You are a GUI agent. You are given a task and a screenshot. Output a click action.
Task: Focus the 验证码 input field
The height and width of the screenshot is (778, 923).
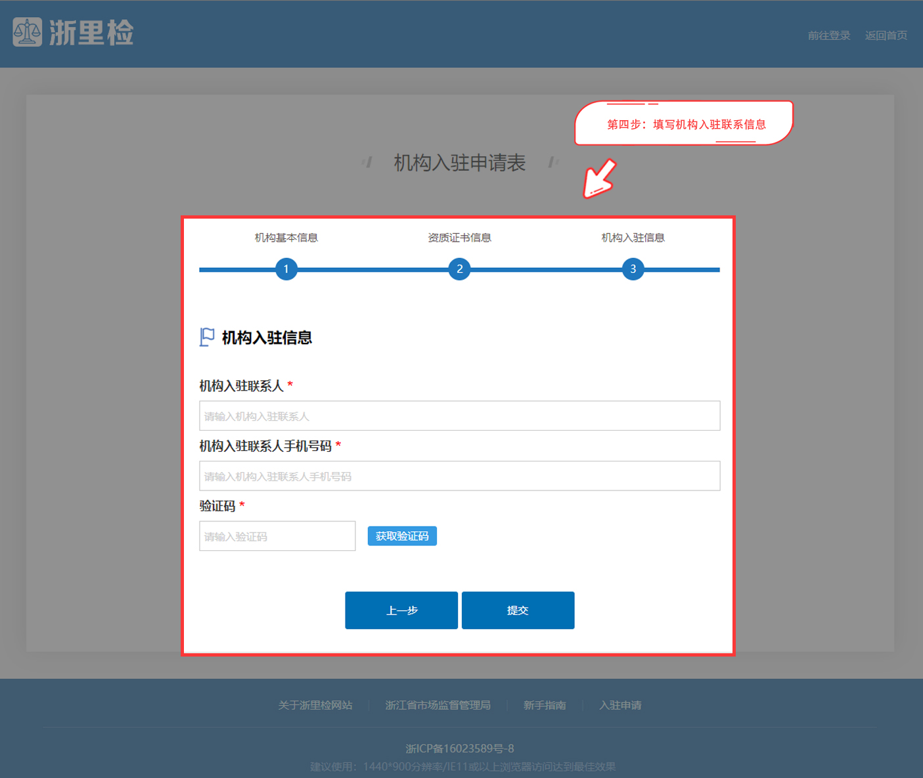(x=277, y=536)
